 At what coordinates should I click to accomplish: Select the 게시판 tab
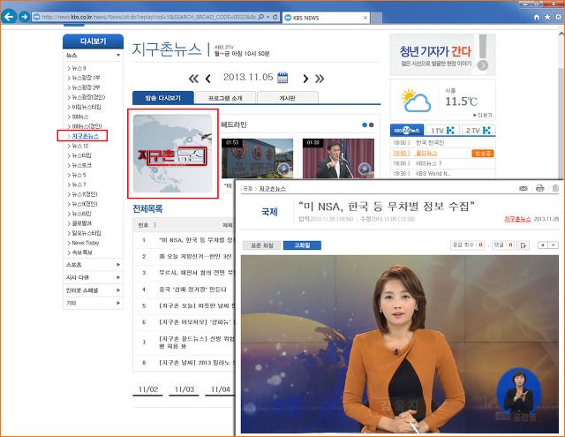point(287,98)
